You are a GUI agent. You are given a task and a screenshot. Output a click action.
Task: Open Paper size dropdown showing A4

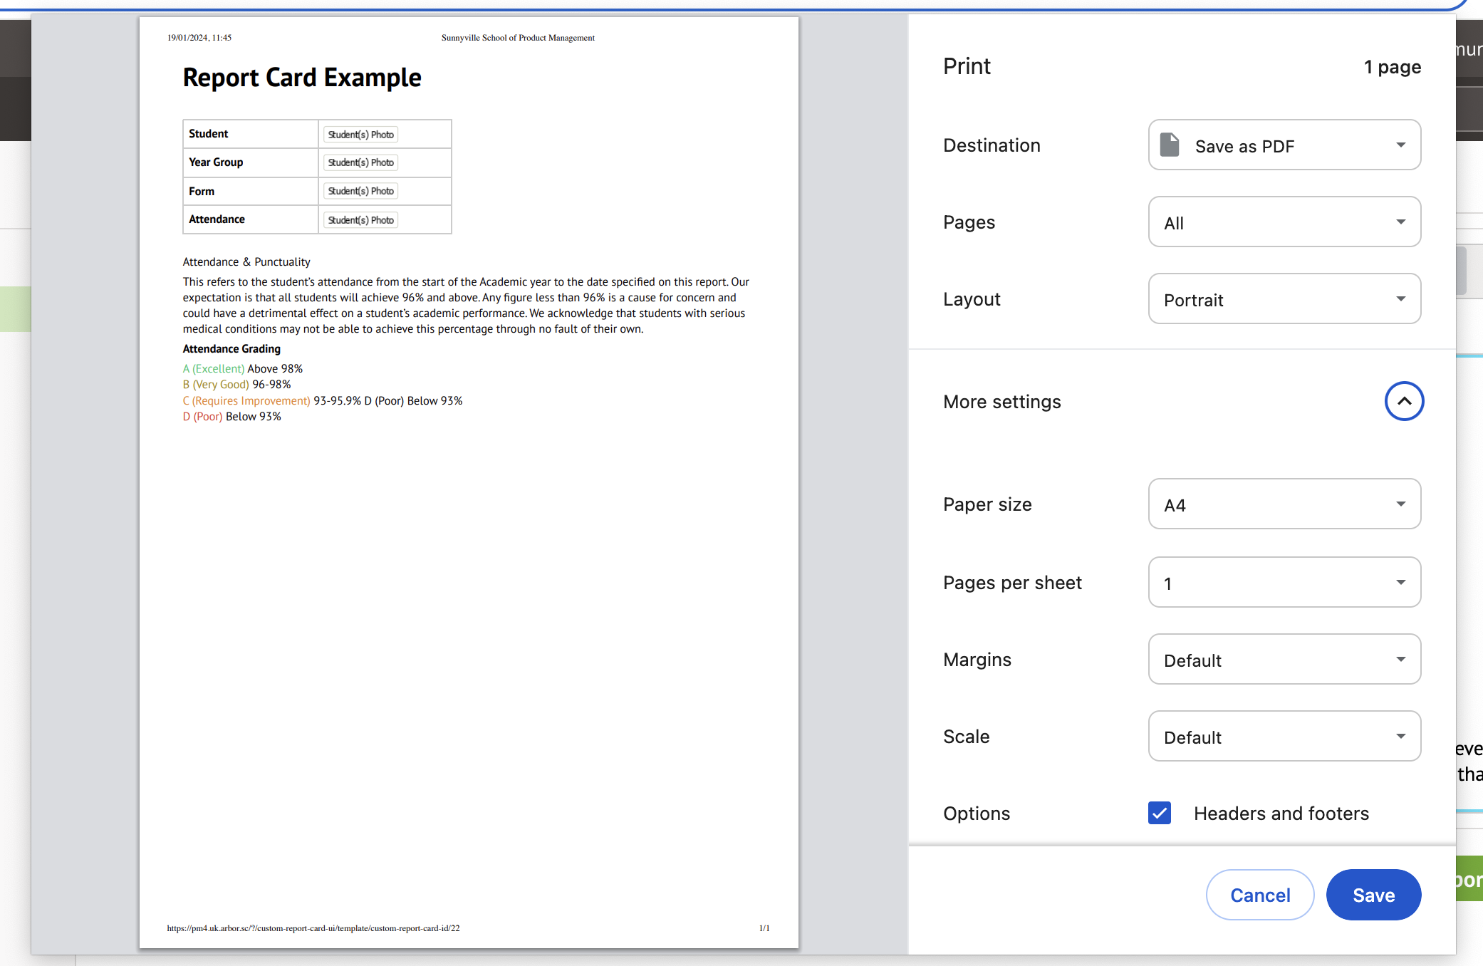point(1284,504)
